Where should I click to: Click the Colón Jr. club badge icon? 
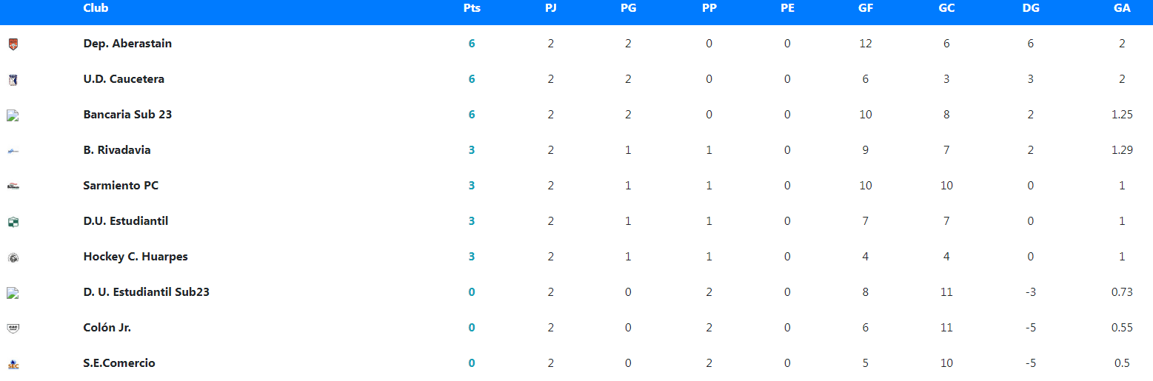point(13,328)
